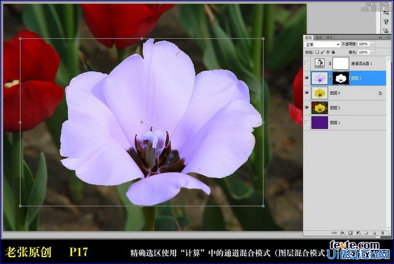Show 图层 1 by its visibility box
Viewport: 394px width, 264px height.
pyautogui.click(x=307, y=122)
